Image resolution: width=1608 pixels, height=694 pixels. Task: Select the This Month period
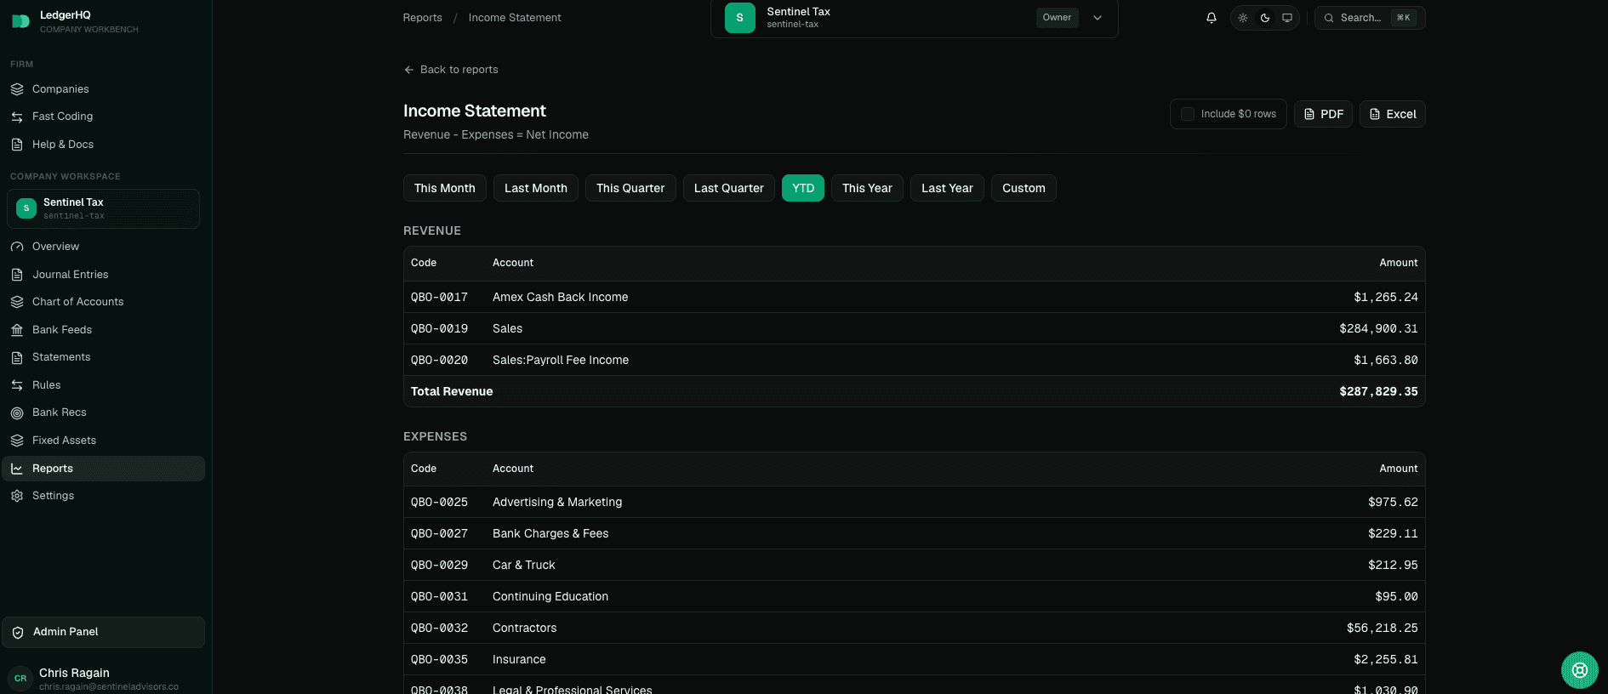point(445,188)
